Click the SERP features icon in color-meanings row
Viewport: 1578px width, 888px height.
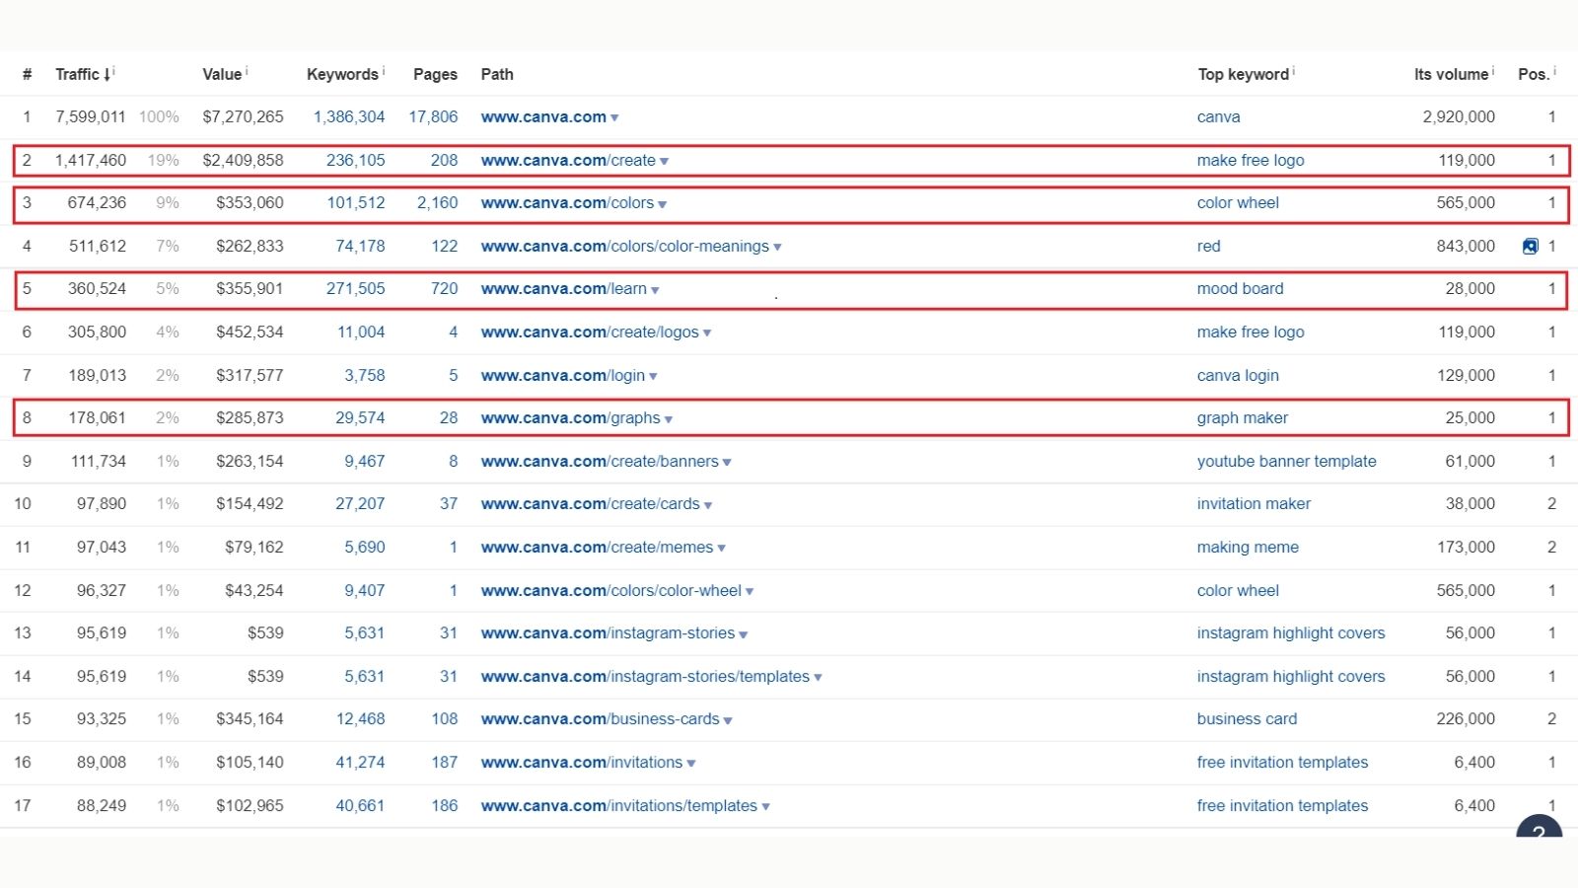pyautogui.click(x=1530, y=247)
